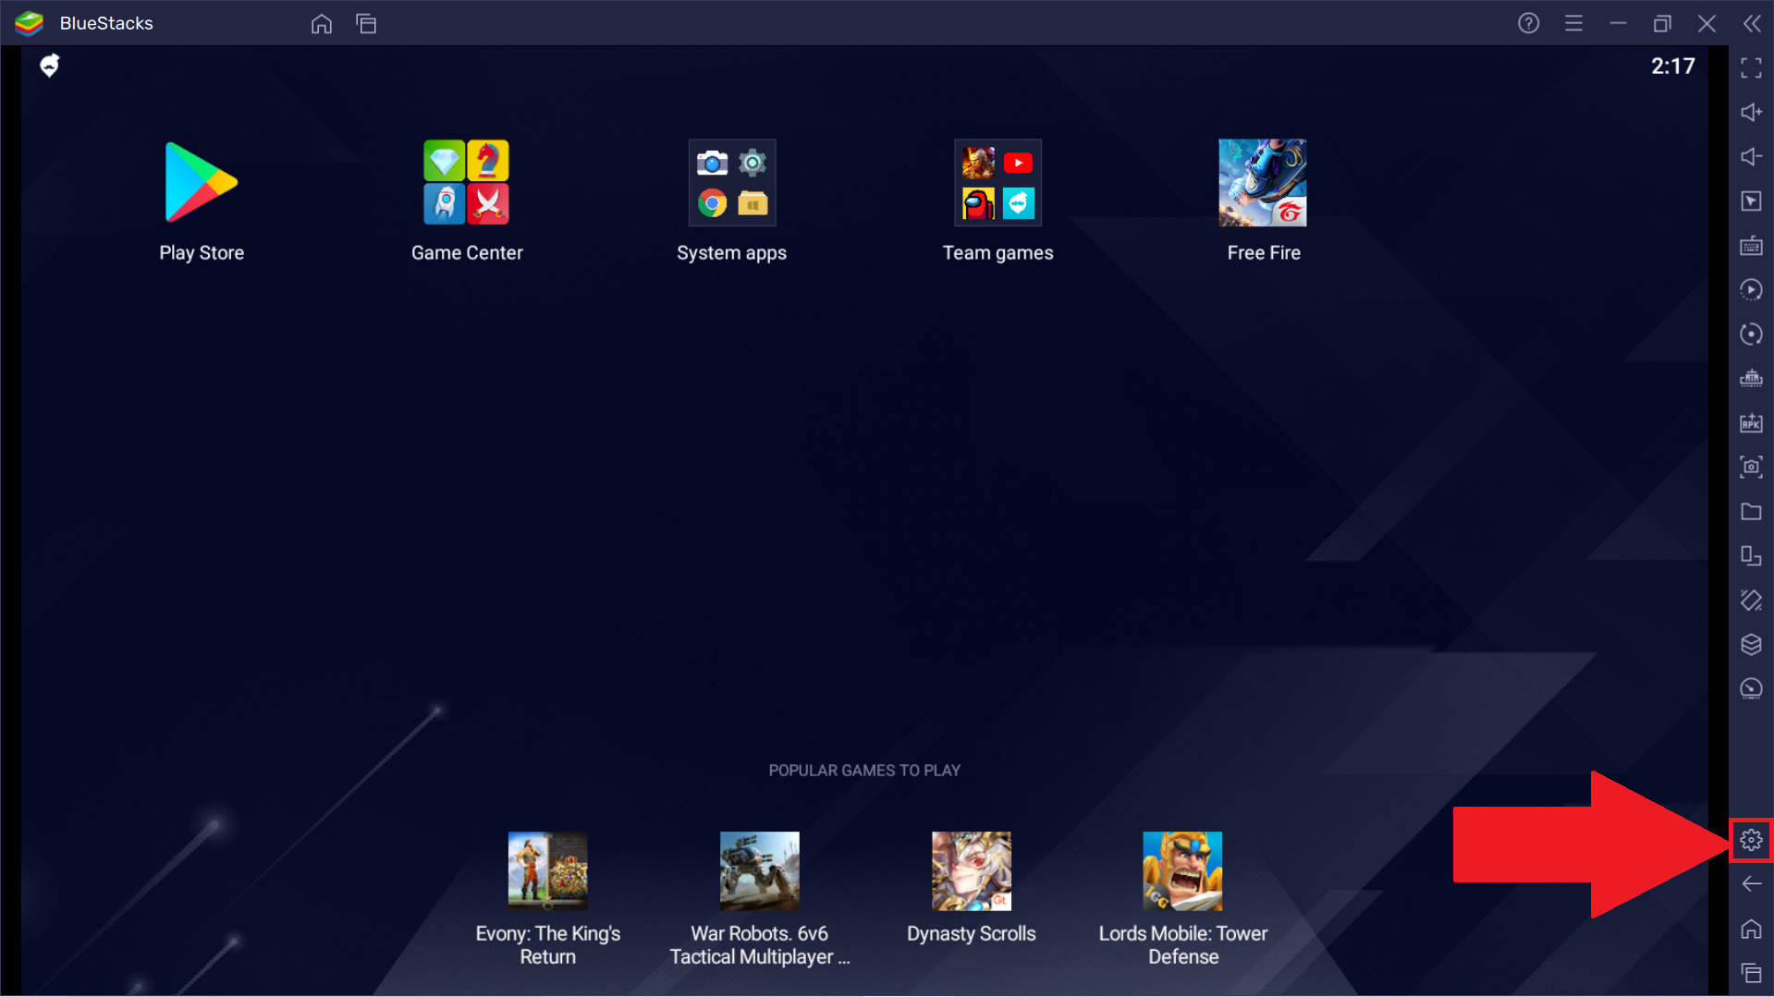Screen dimensions: 1774x997
Task: Open the performance FPS meter
Action: pyautogui.click(x=1750, y=688)
